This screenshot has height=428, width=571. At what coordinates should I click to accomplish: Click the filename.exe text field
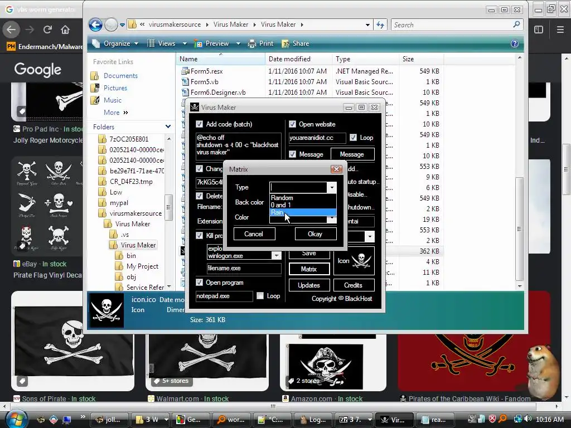point(244,268)
